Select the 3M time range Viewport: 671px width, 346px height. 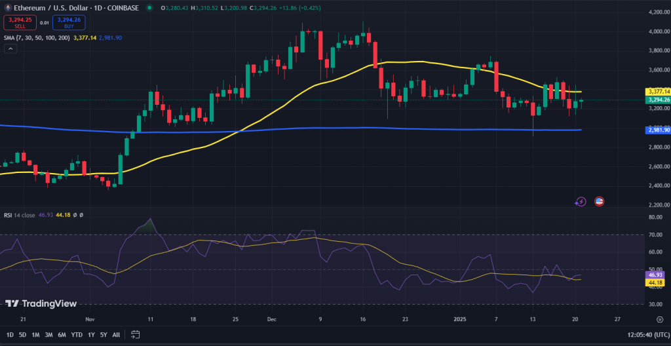[48, 335]
